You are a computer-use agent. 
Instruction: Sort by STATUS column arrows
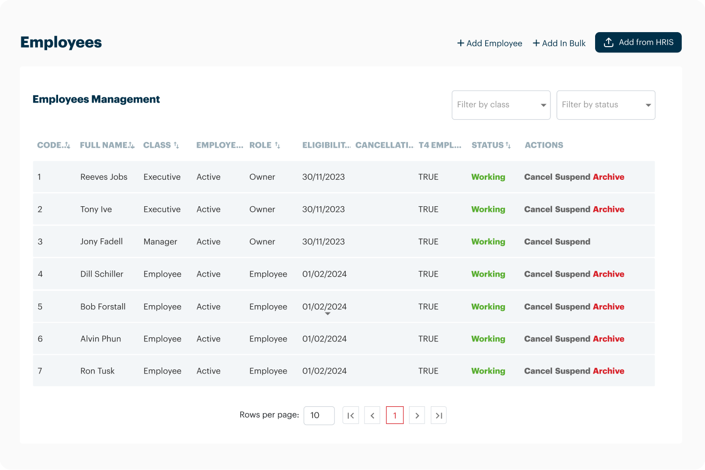[x=508, y=146]
